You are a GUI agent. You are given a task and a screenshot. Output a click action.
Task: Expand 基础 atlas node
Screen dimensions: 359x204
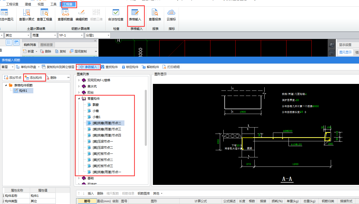coord(79,178)
